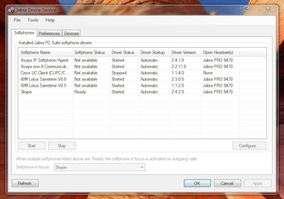
Task: Switch to the Preferences tab
Action: point(49,33)
